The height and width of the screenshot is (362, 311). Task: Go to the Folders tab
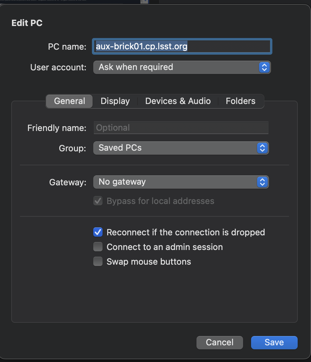click(x=240, y=101)
